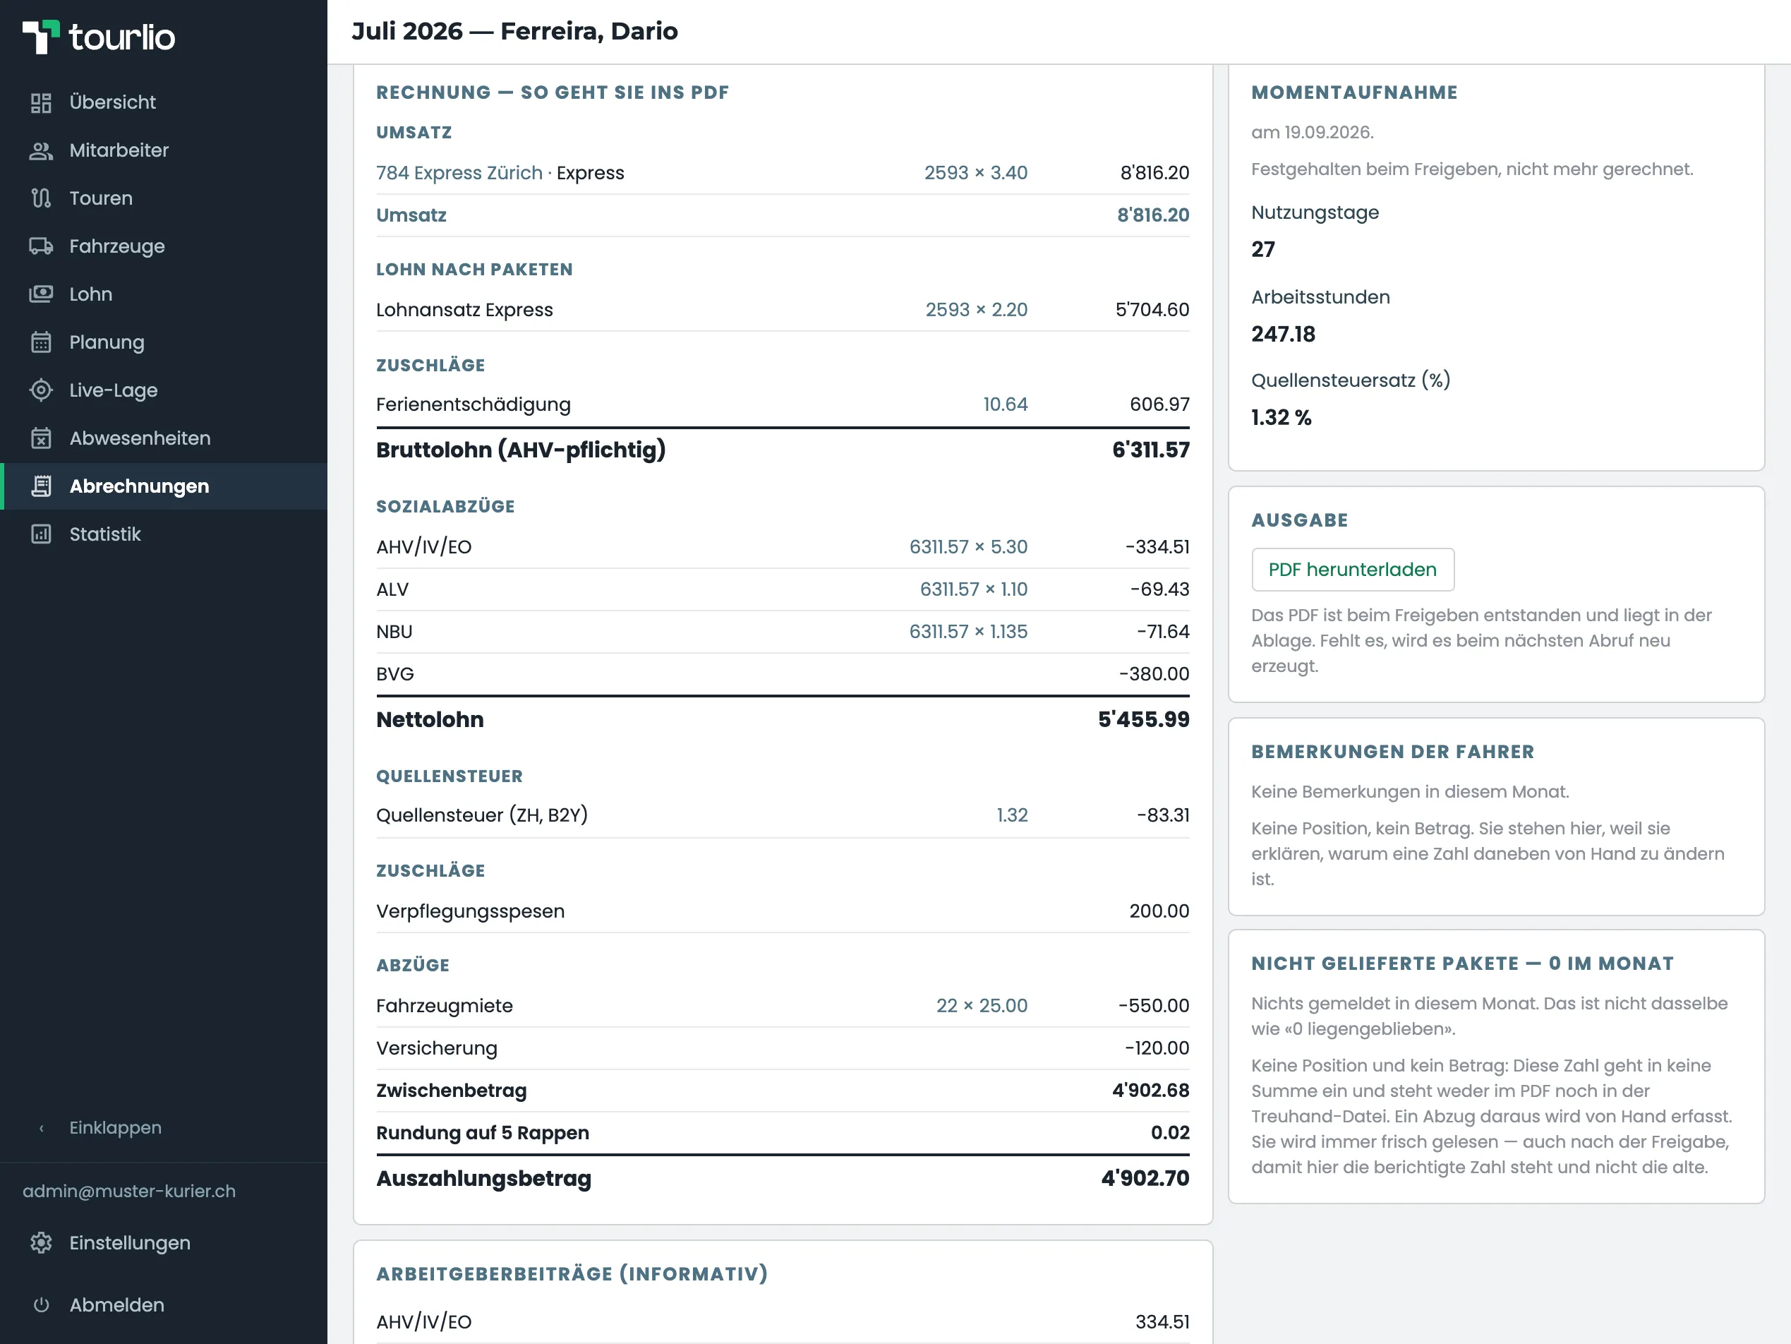Open the Einstellungen text link
The image size is (1791, 1344).
click(x=131, y=1243)
